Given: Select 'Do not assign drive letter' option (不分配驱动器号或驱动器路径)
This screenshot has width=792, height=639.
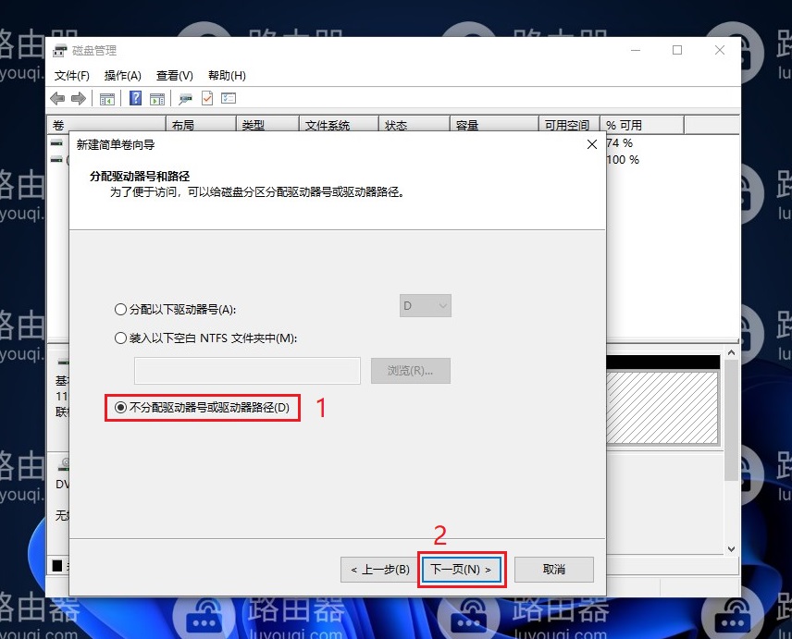Looking at the screenshot, I should point(202,407).
